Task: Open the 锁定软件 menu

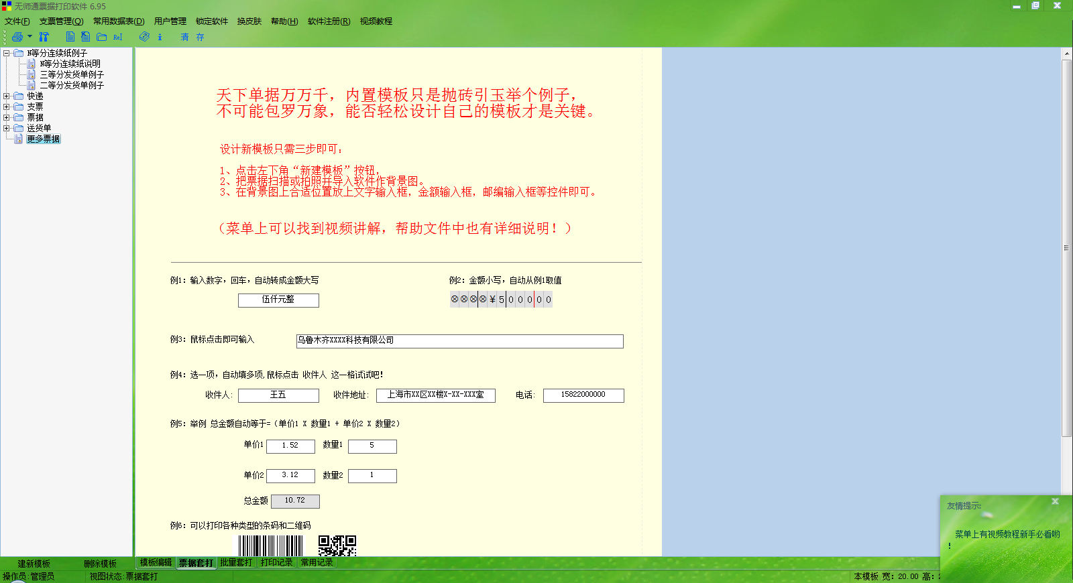Action: 212,21
